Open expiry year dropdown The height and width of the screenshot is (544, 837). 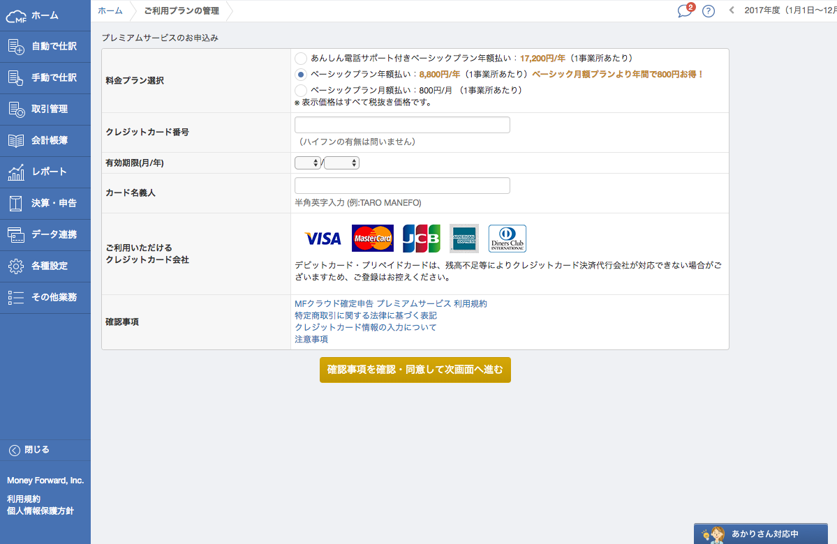click(341, 163)
